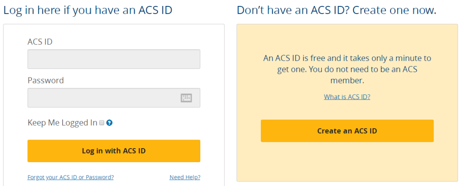Follow the Need Help? link

185,177
